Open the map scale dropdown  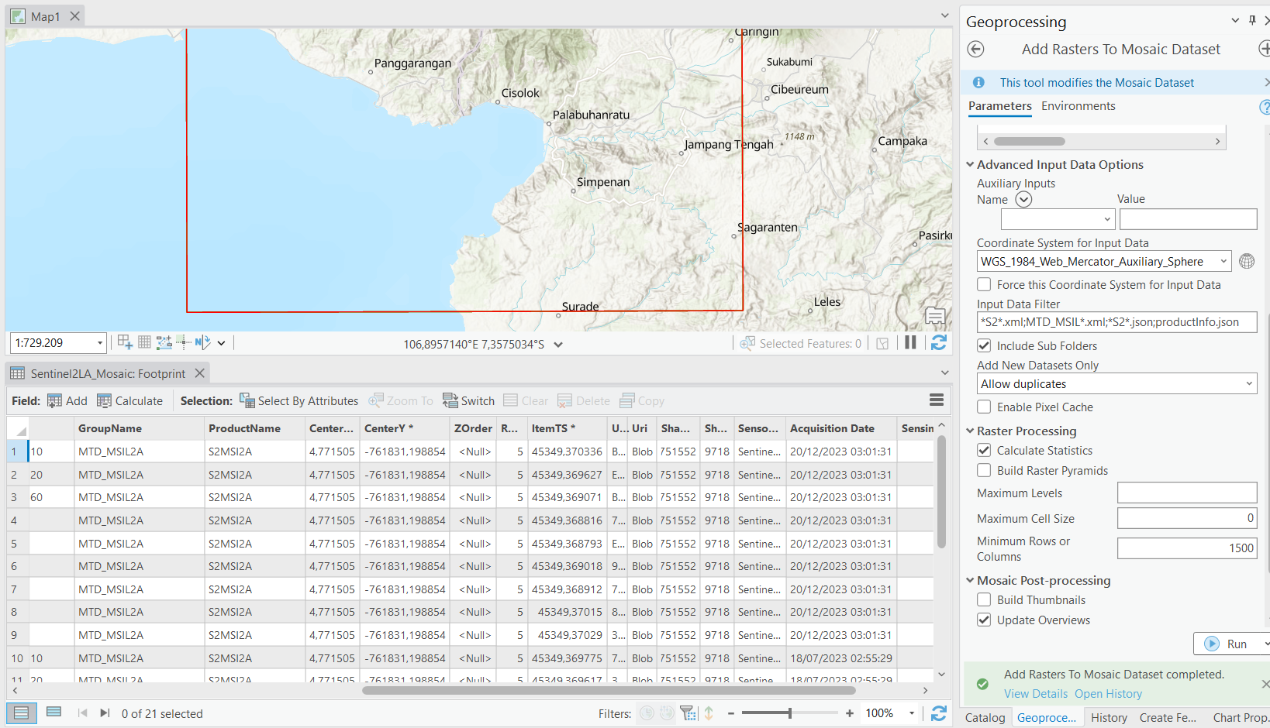pyautogui.click(x=100, y=343)
